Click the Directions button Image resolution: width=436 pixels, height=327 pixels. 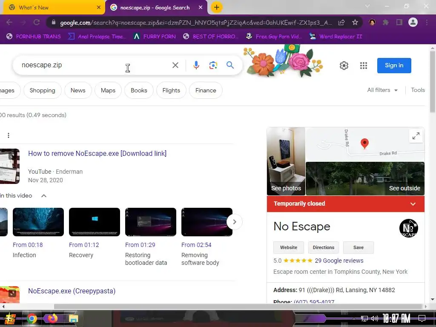[324, 247]
